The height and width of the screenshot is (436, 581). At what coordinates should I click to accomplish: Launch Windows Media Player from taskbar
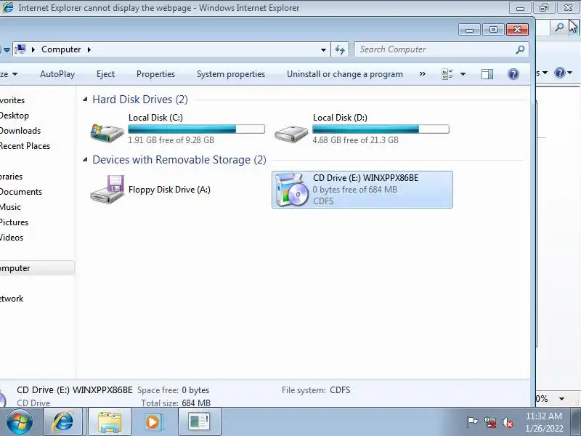point(153,422)
